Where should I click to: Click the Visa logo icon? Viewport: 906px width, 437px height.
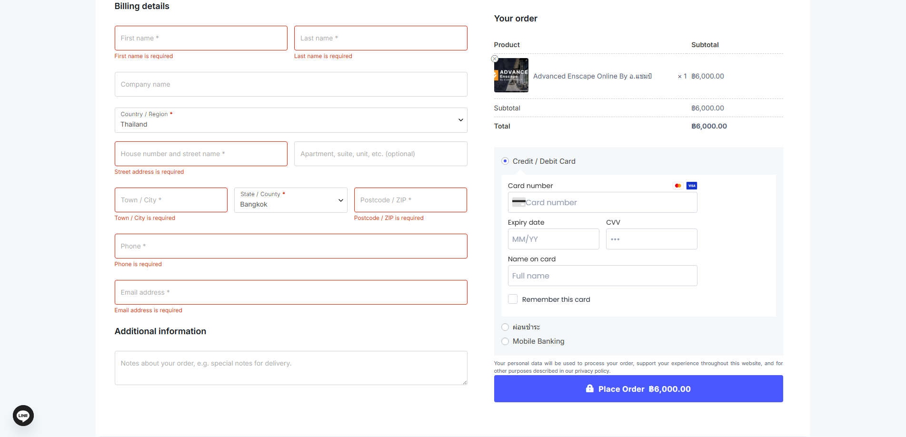[692, 186]
